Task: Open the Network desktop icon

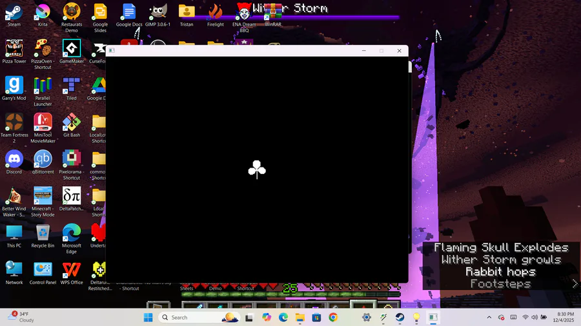Action: coord(14,273)
